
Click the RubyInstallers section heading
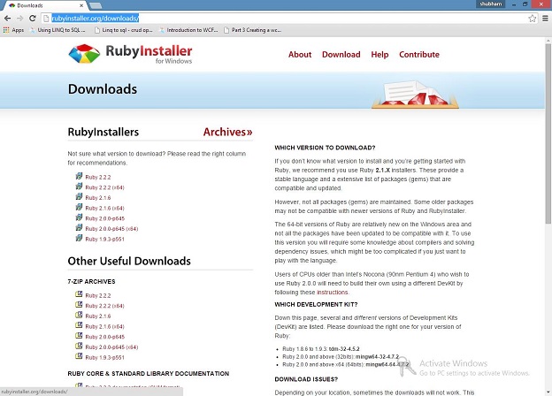[103, 132]
